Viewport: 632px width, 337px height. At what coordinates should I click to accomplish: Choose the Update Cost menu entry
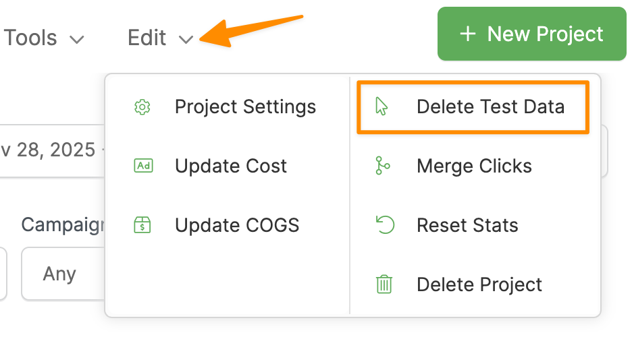(x=231, y=166)
